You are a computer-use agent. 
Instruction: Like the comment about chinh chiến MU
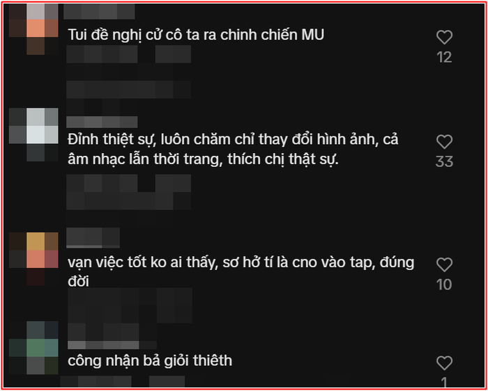click(444, 38)
